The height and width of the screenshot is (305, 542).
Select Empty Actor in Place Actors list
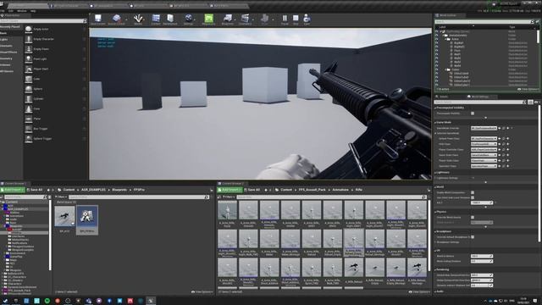point(55,30)
